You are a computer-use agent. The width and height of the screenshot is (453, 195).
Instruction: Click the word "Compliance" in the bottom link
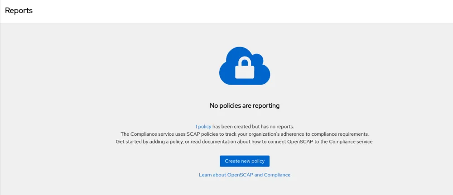[277, 175]
